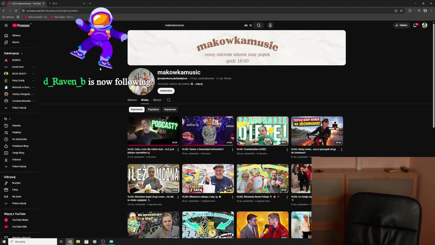Viewport: 435px width, 245px height.
Task: Open the on-screen keyboard icon in search
Action: pyautogui.click(x=246, y=25)
